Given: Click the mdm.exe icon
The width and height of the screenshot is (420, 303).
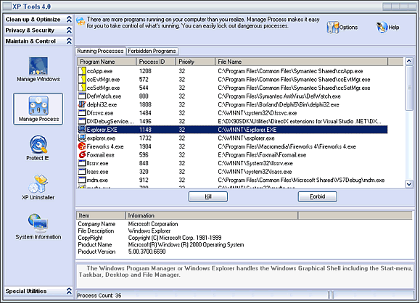Looking at the screenshot, I should (82, 180).
